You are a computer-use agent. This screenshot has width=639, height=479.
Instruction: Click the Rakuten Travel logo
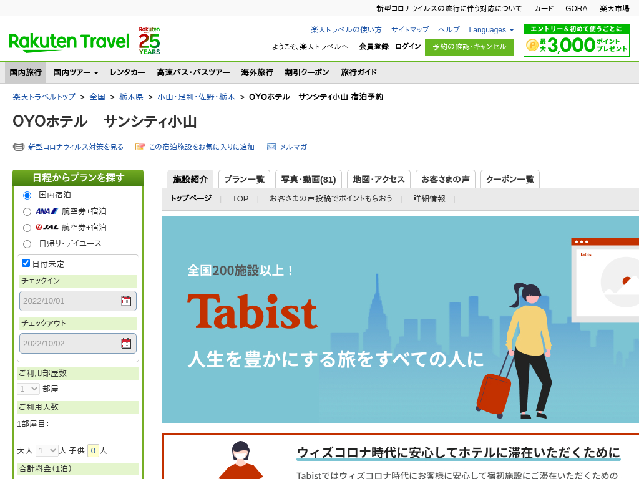point(69,42)
